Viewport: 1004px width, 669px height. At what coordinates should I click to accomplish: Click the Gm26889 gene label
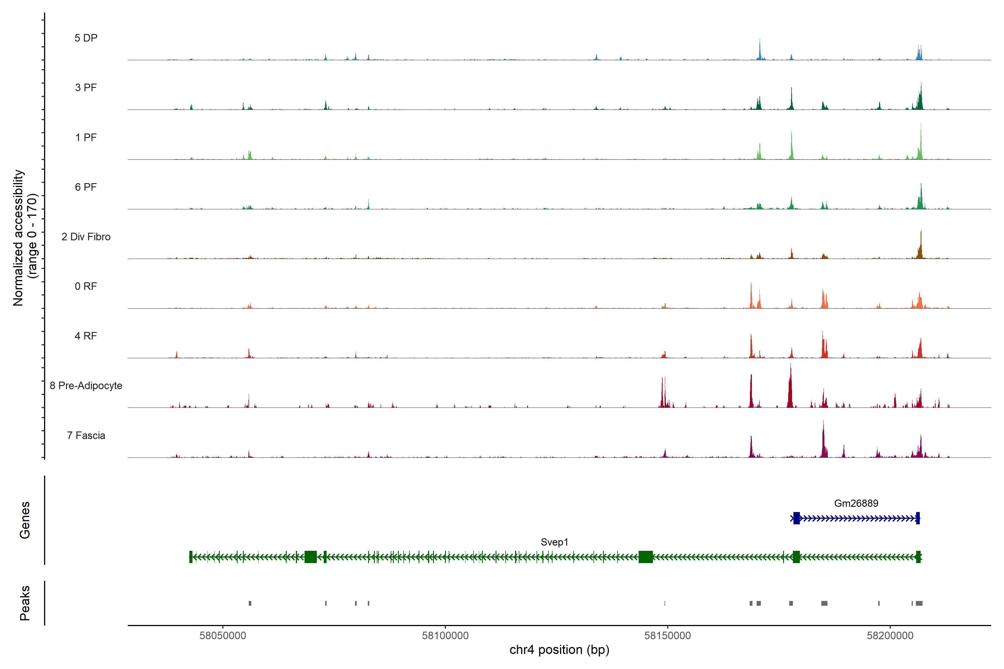click(856, 503)
